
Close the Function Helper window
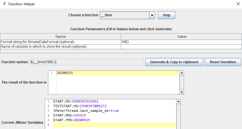[x=238, y=4]
